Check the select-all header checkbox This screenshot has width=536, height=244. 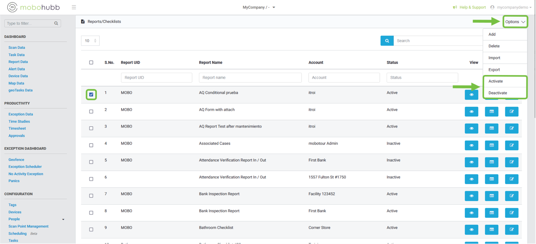pyautogui.click(x=91, y=63)
